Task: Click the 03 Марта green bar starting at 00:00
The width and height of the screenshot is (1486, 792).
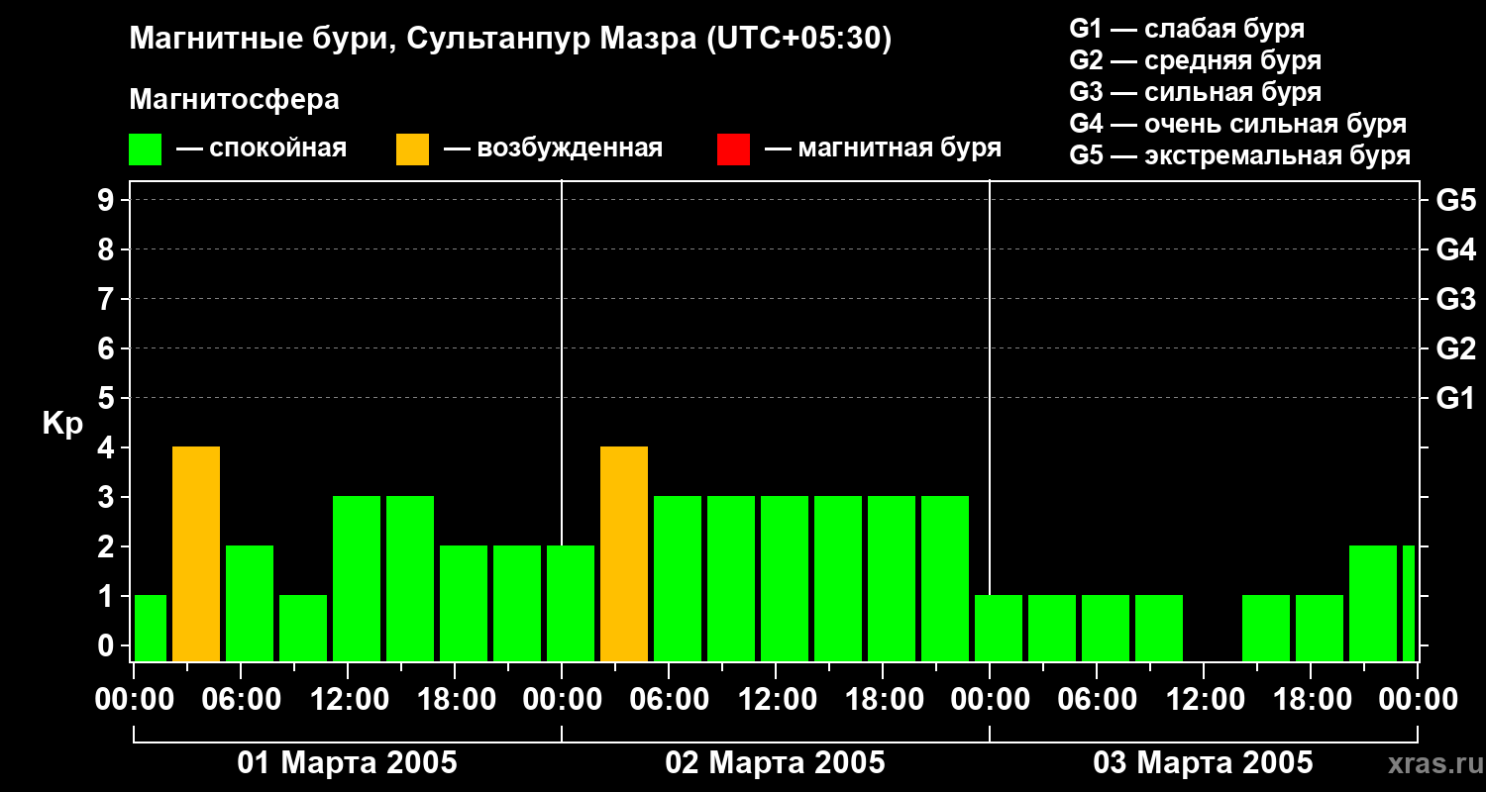Action: [x=999, y=629]
